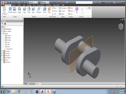Select the Mirror tool in ribbon
The image size is (126, 94).
tap(62, 14)
